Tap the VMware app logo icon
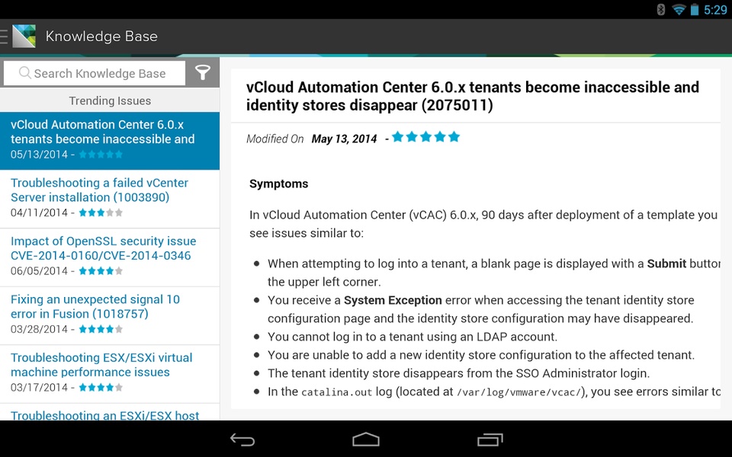The height and width of the screenshot is (457, 732). pyautogui.click(x=24, y=37)
